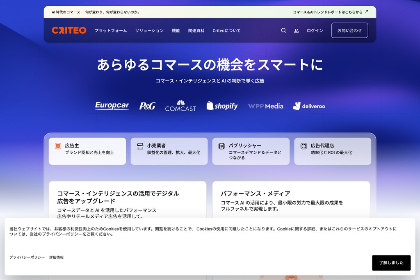Screen dimensions: 420x280
Task: Open 詳細情報 link in cookie banner
Action: click(x=56, y=257)
